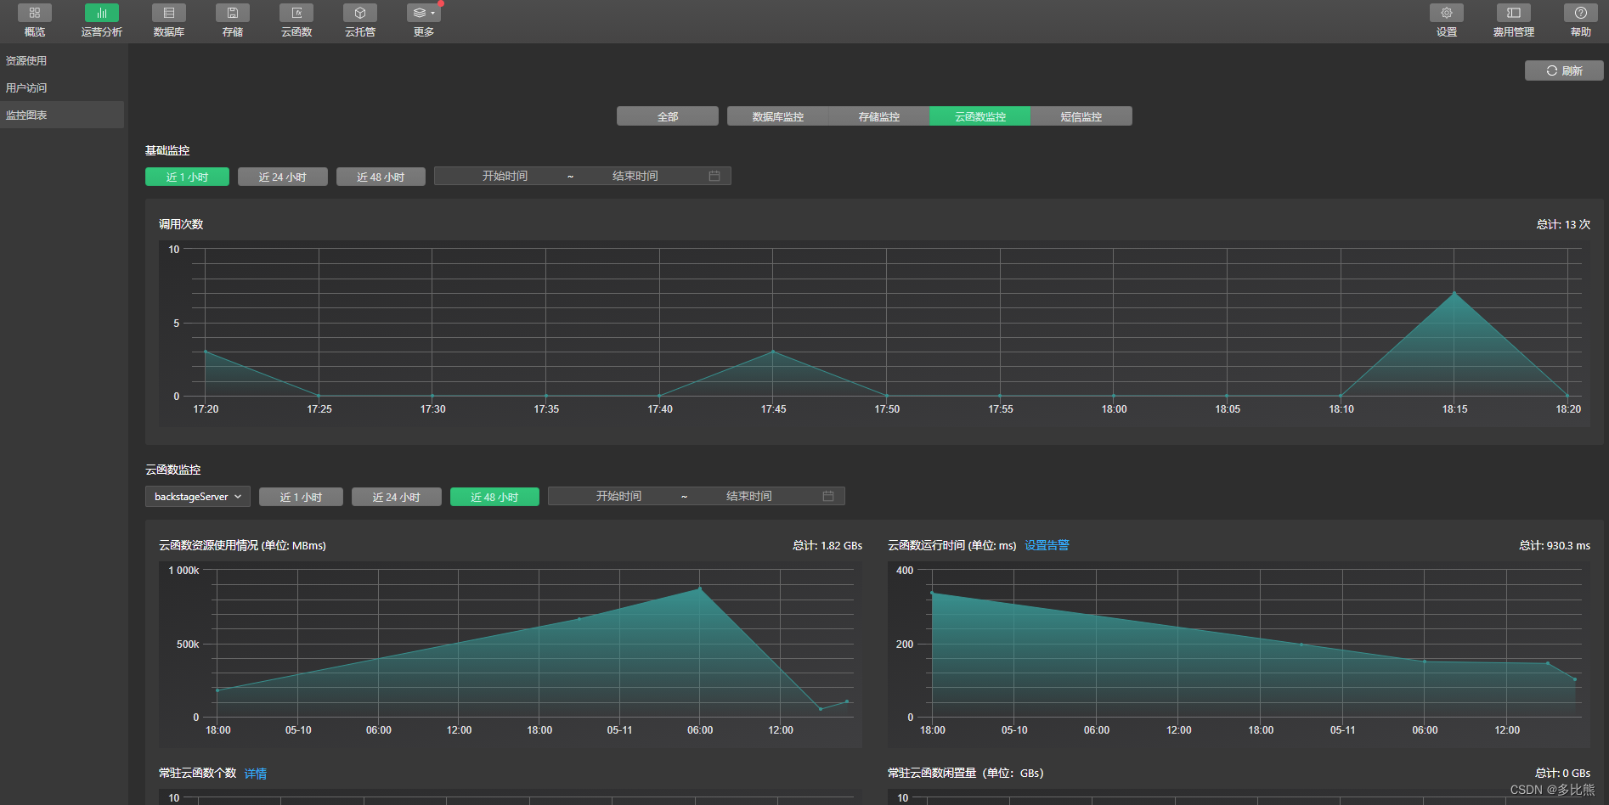This screenshot has height=805, width=1609.
Task: Open the 数据库 database icon
Action: point(169,13)
